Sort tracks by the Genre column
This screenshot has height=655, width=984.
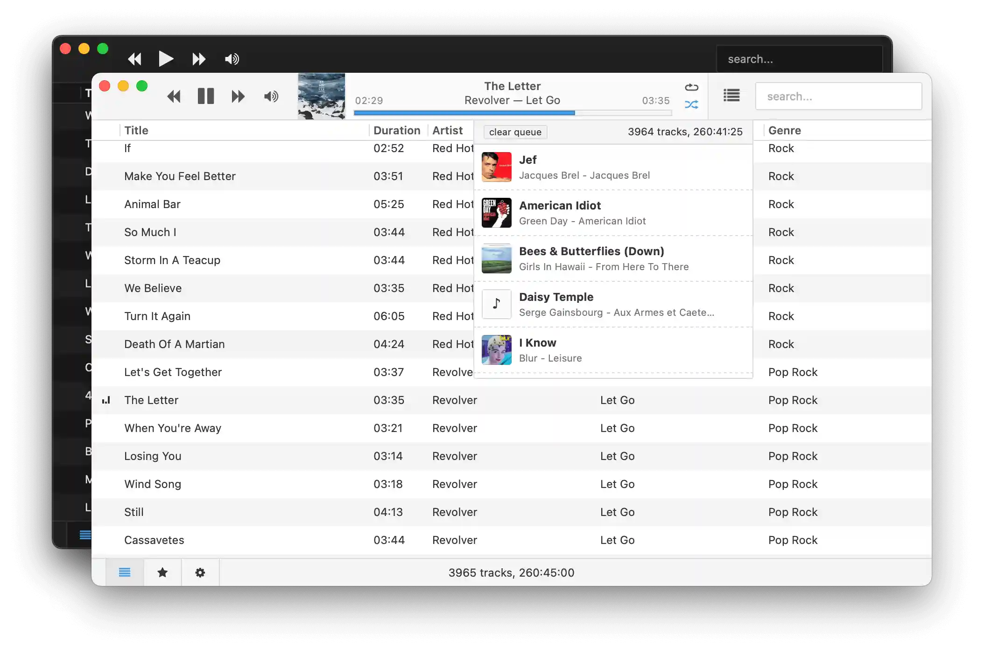click(x=785, y=130)
